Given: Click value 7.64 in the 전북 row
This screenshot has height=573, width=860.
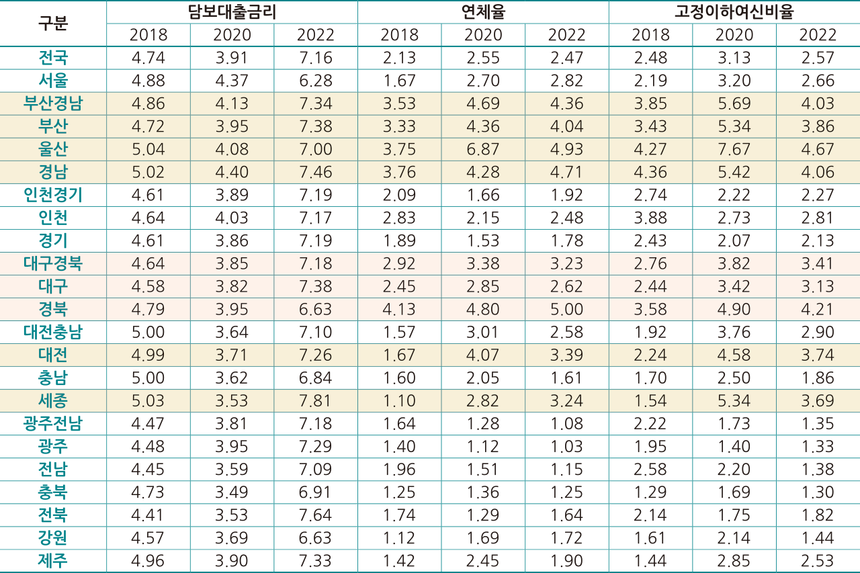Looking at the screenshot, I should 316,515.
